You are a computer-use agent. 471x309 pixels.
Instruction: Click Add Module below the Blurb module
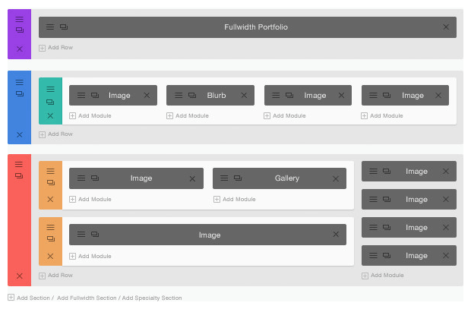coord(188,115)
